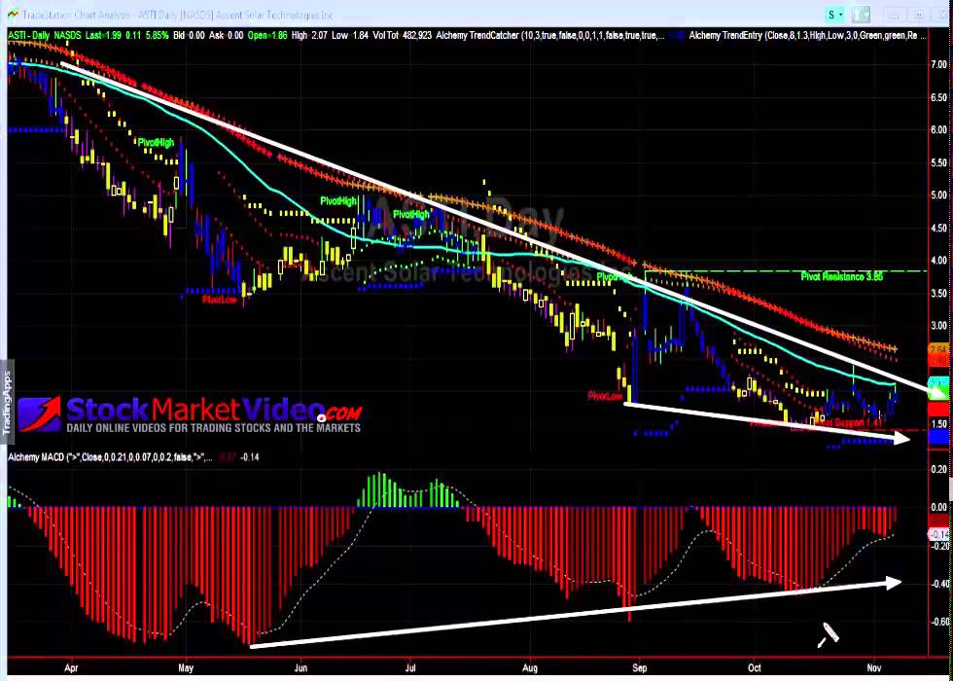Click the Low 1.84 status entry
953x681 pixels.
pos(350,36)
